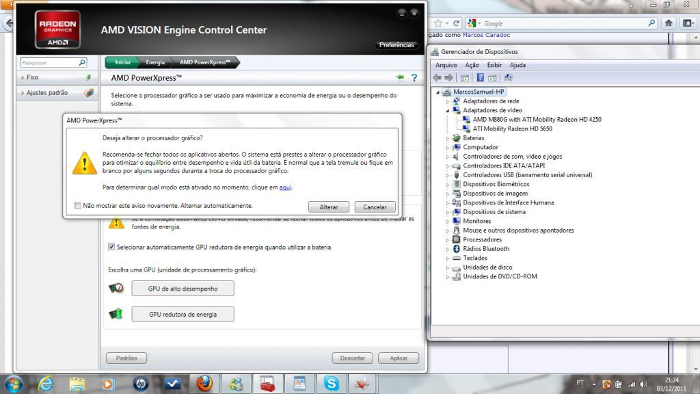Open the red toolbox taskbar icon
The height and width of the screenshot is (394, 700).
click(x=268, y=384)
